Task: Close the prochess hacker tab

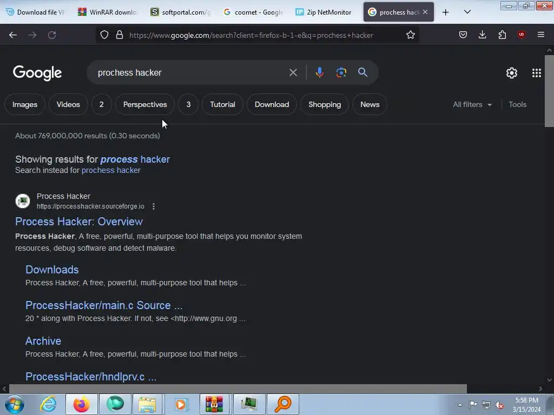Action: pyautogui.click(x=425, y=12)
